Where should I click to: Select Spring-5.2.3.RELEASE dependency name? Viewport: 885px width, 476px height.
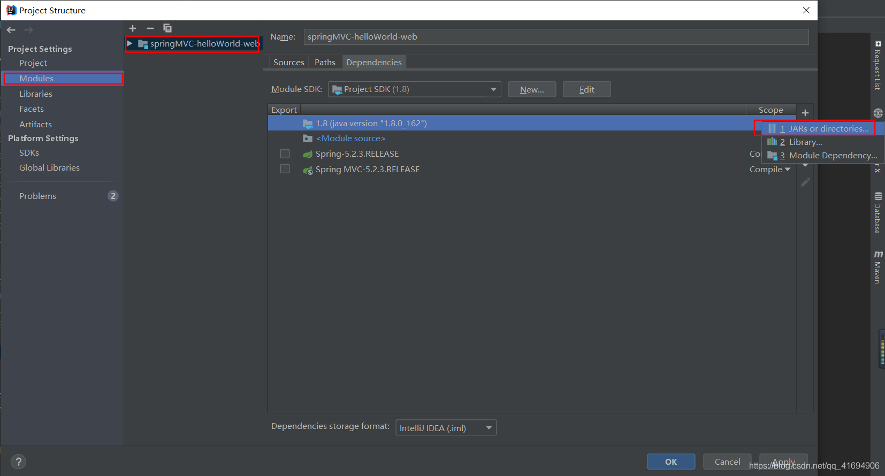(357, 154)
